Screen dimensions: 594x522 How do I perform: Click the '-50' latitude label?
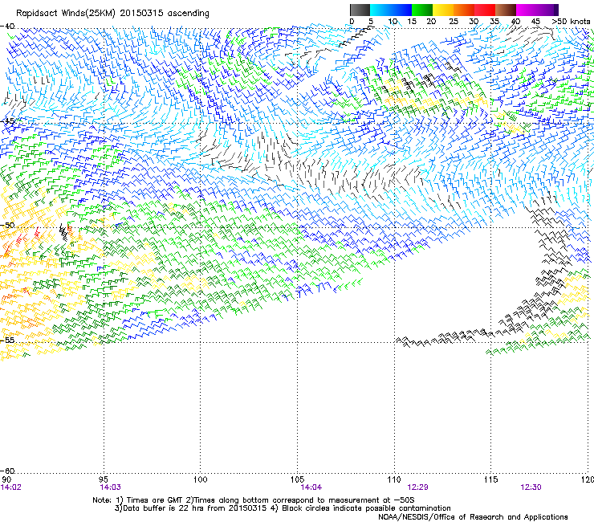[7, 225]
